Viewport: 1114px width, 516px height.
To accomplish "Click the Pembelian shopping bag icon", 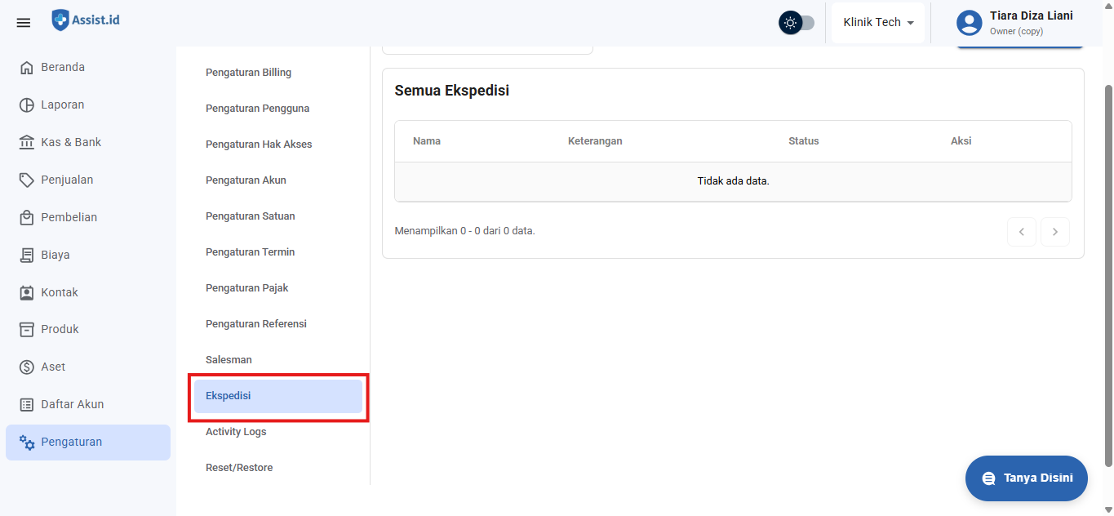I will tap(27, 218).
